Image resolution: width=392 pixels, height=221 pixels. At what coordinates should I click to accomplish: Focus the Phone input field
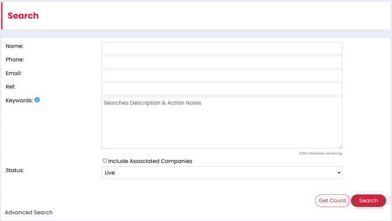pos(222,62)
